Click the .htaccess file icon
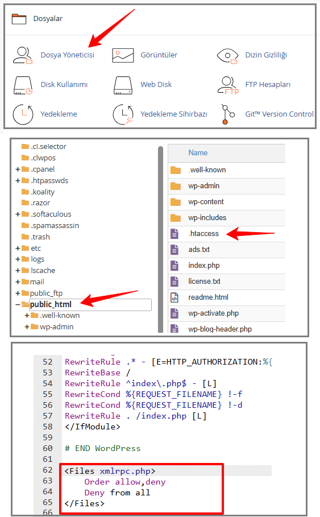 [x=174, y=234]
